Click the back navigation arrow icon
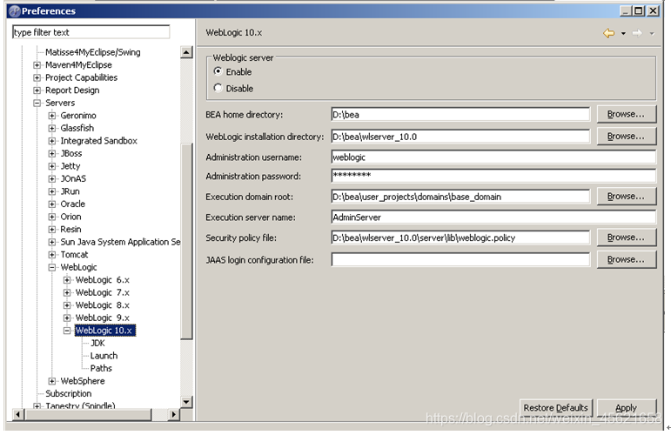Viewport: 671px width, 435px height. click(608, 33)
